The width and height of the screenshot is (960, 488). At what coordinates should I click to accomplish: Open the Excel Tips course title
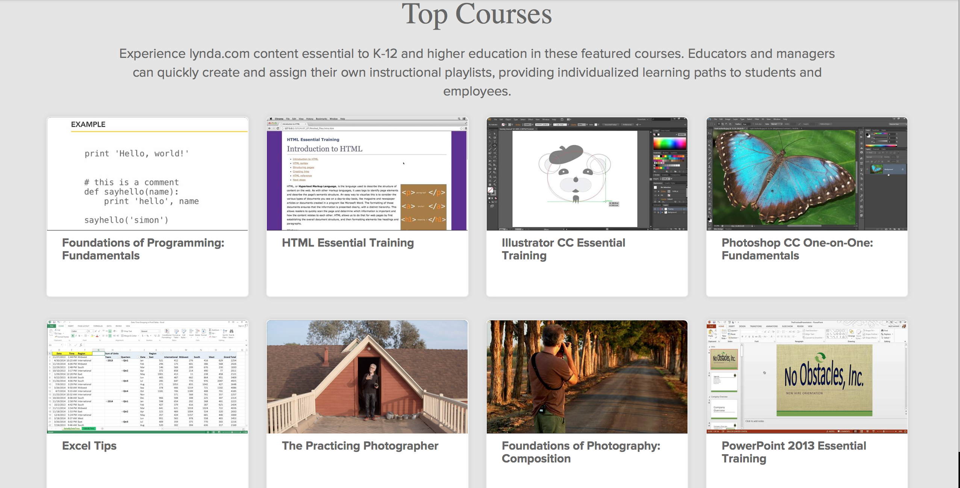click(x=89, y=446)
